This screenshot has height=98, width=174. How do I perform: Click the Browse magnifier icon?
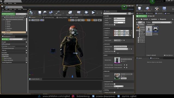pyautogui.click(x=45, y=13)
